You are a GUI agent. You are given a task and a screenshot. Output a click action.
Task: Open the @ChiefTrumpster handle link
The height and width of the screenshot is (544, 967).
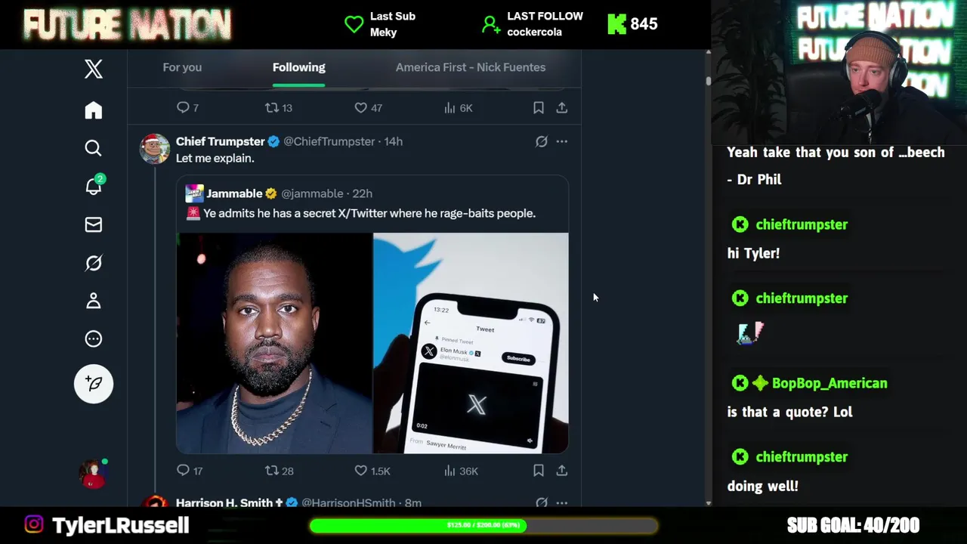(x=329, y=141)
